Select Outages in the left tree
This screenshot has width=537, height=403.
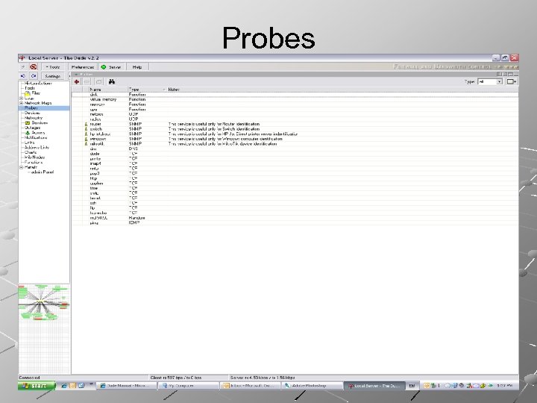(x=32, y=128)
